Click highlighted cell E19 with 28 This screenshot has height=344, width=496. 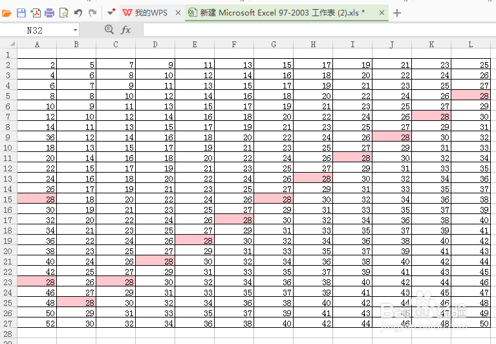point(195,241)
